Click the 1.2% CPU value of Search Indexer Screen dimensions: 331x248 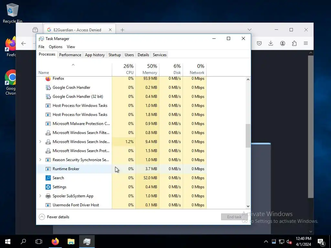(129, 142)
